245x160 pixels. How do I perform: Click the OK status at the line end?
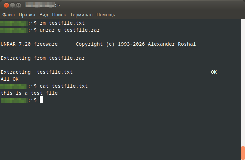click(x=214, y=72)
